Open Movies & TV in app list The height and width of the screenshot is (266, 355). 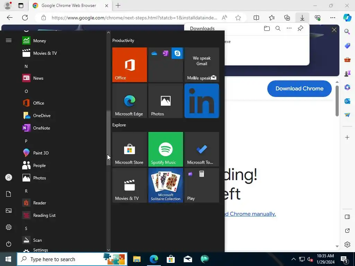(x=64, y=53)
